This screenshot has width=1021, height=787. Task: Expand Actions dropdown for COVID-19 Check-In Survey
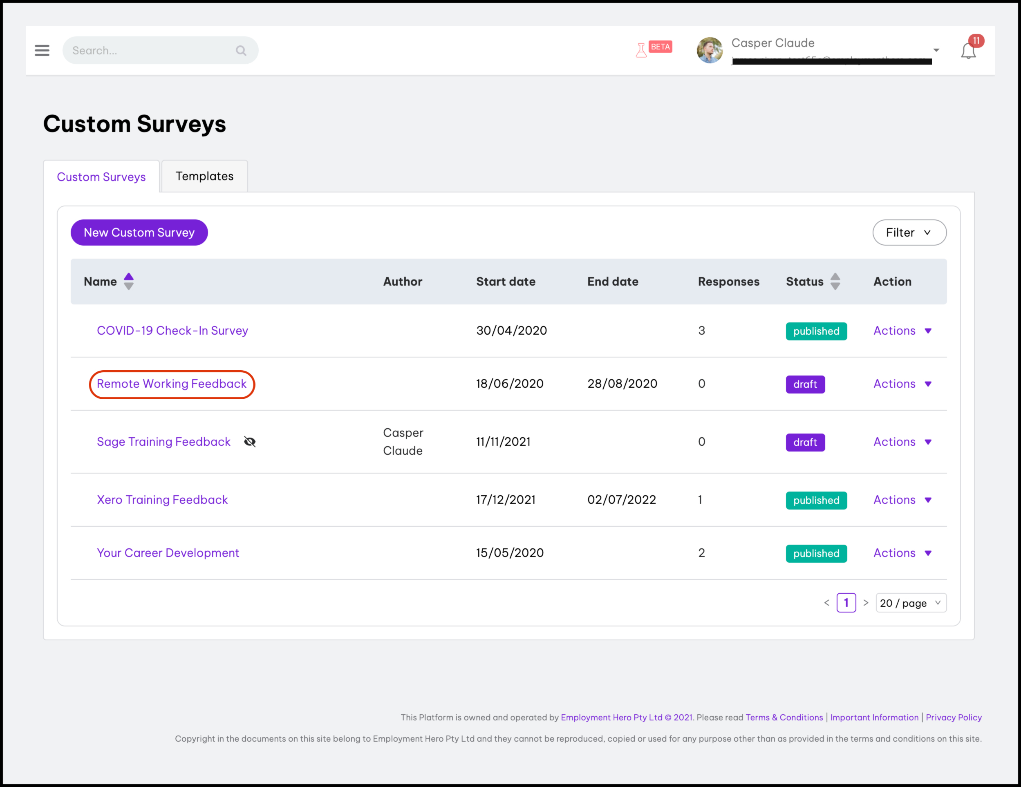tap(902, 331)
